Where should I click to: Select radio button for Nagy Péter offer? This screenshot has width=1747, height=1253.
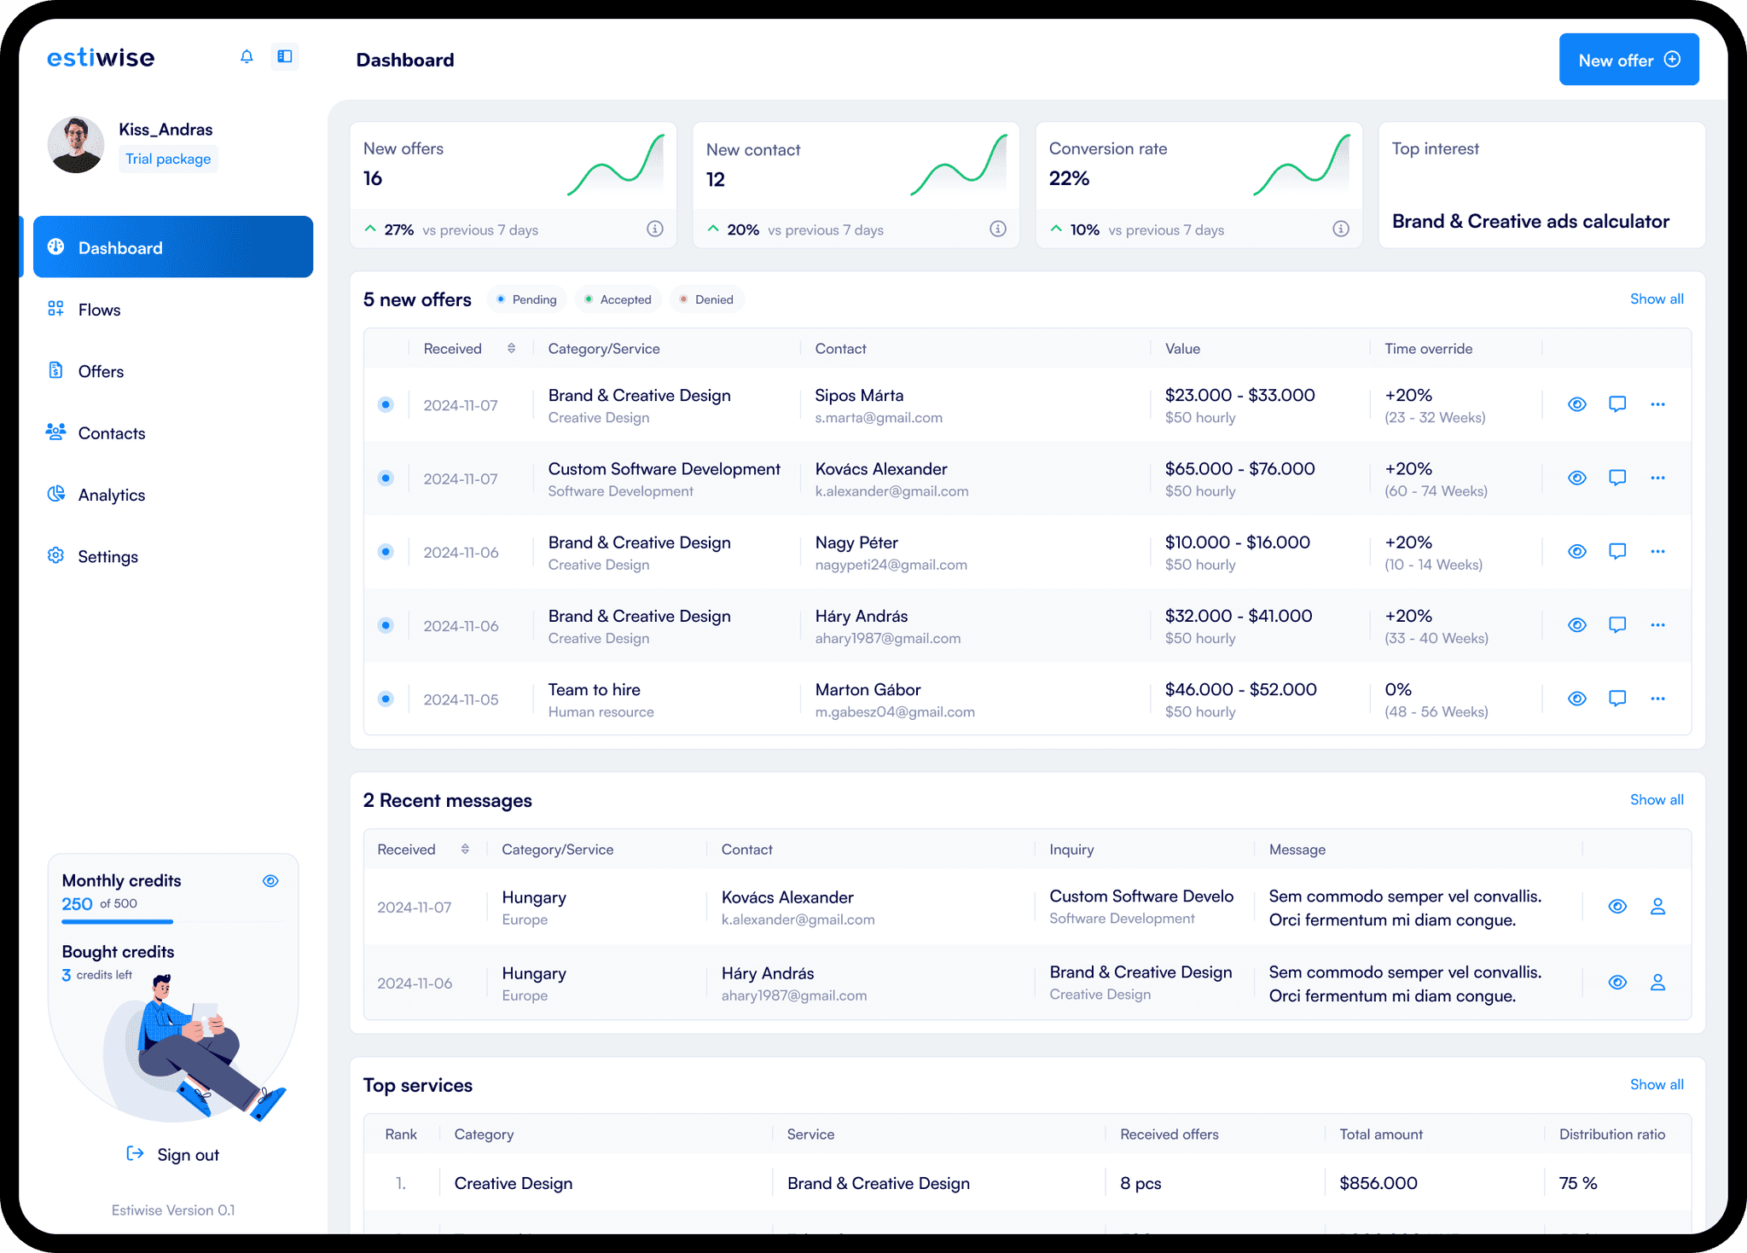point(386,552)
